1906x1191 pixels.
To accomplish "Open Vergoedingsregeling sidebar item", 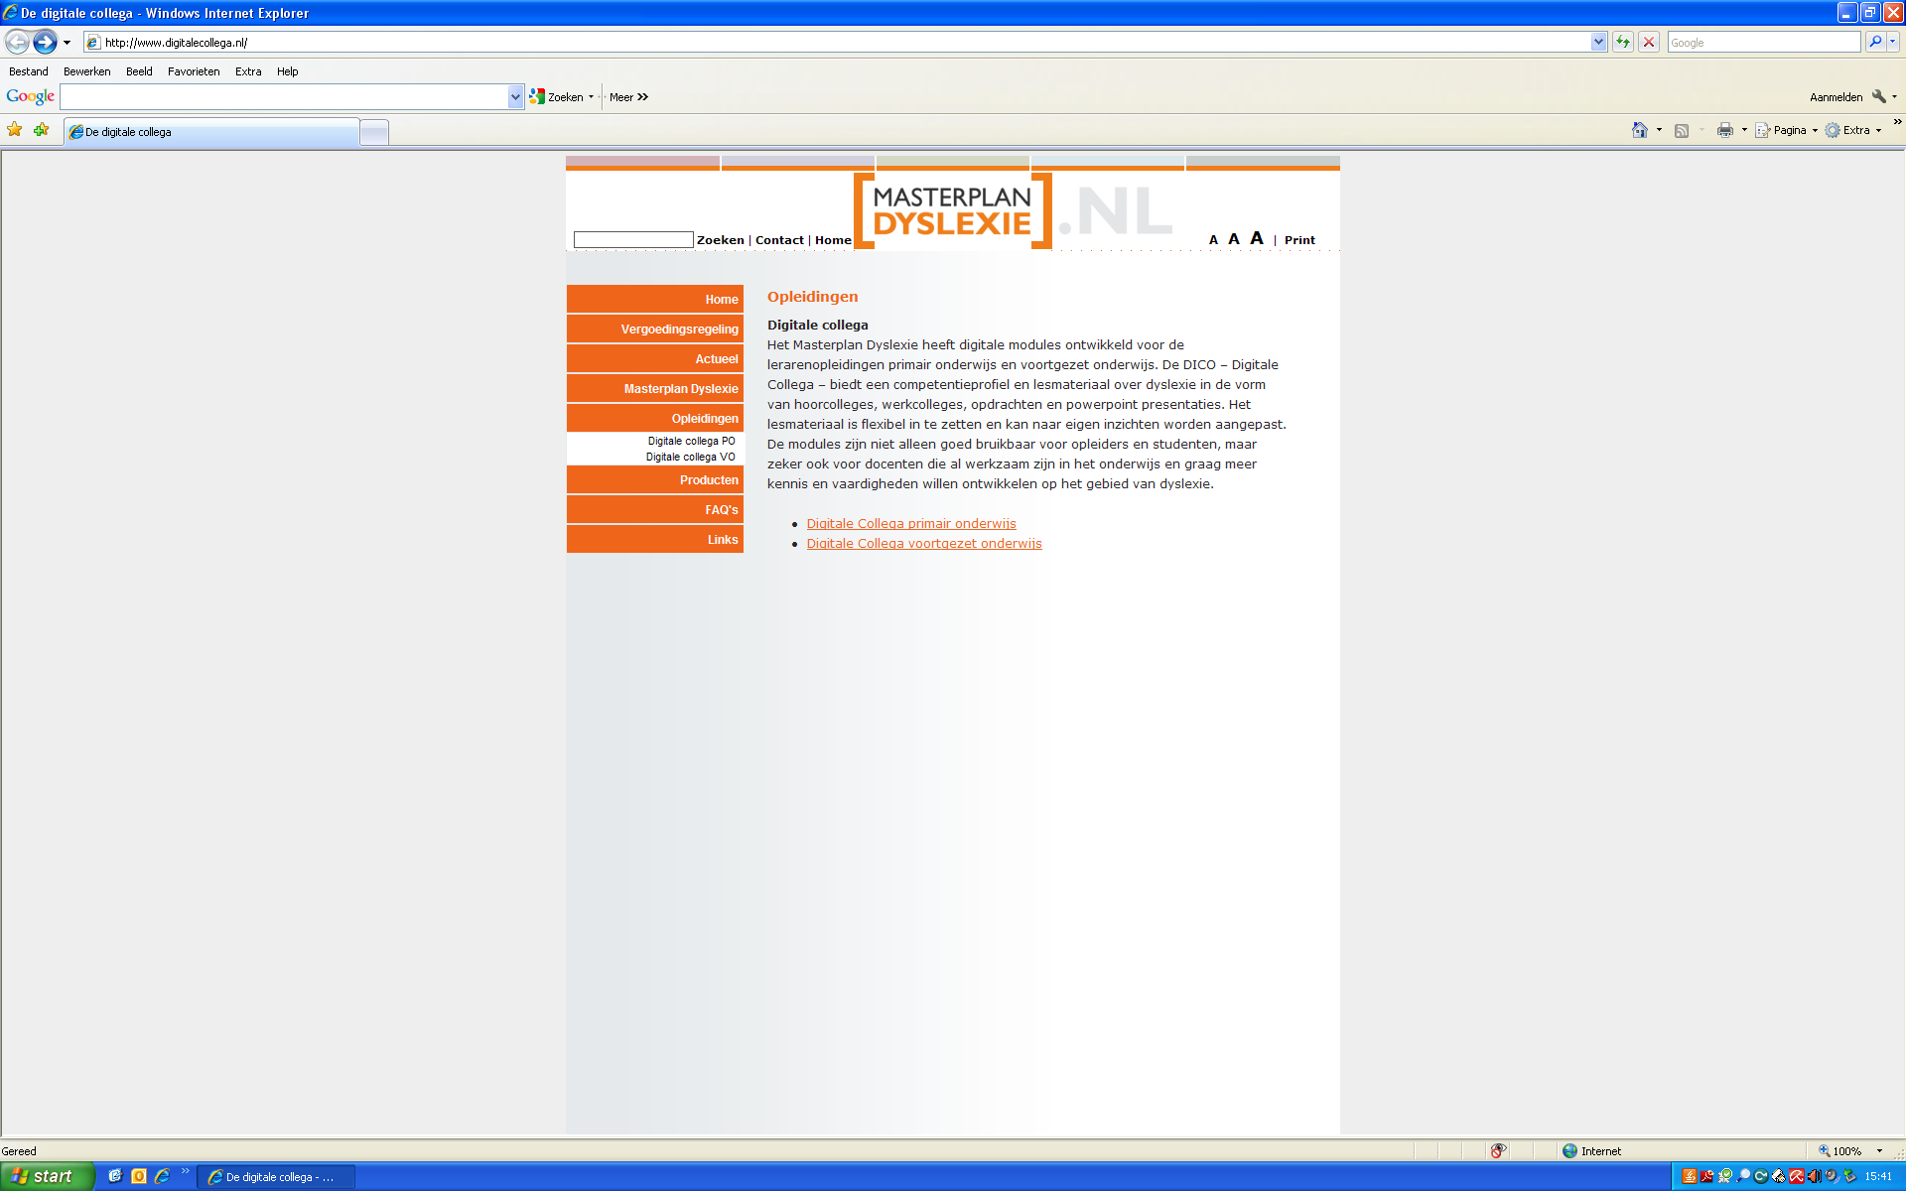I will pyautogui.click(x=655, y=329).
